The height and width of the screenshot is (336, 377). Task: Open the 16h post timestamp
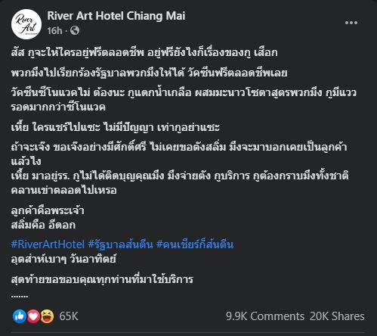pos(54,31)
